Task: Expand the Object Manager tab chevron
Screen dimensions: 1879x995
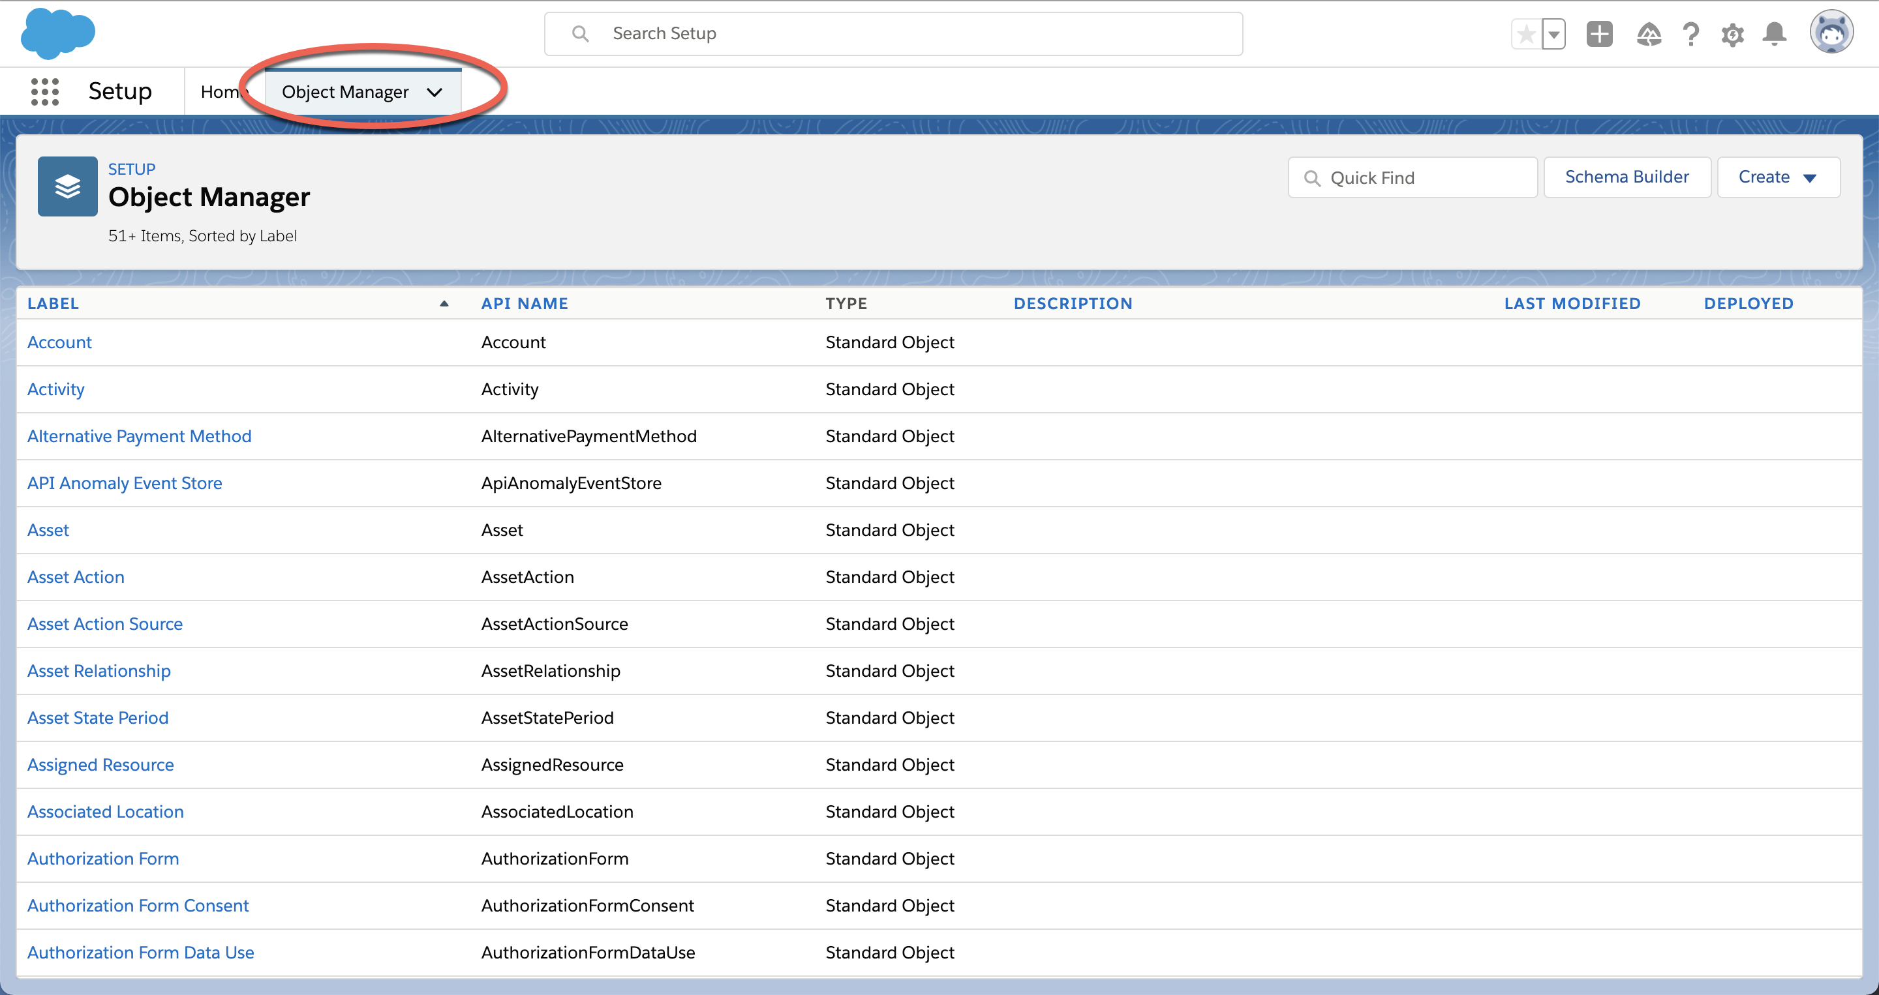Action: [435, 93]
